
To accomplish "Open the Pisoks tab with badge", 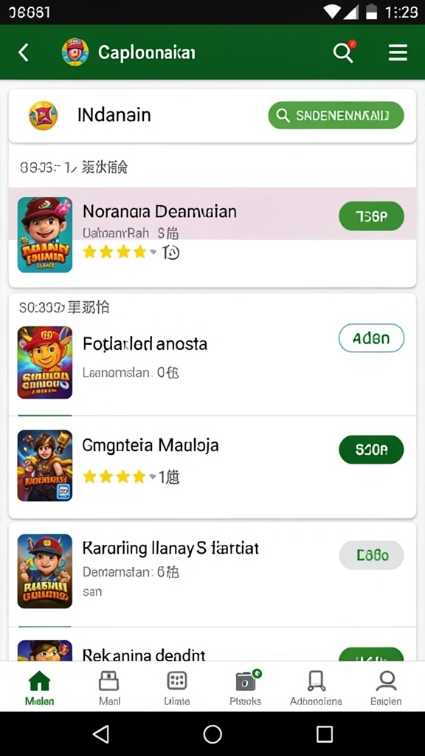I will coord(245,687).
